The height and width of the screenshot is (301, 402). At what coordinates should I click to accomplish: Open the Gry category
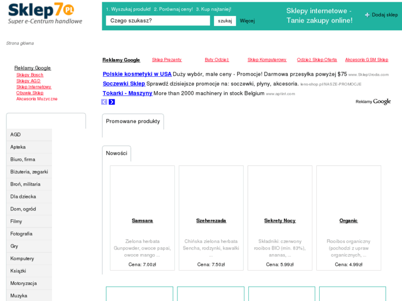29,246
